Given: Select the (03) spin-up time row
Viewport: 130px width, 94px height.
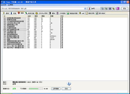Looking at the screenshot, I should [33, 21].
